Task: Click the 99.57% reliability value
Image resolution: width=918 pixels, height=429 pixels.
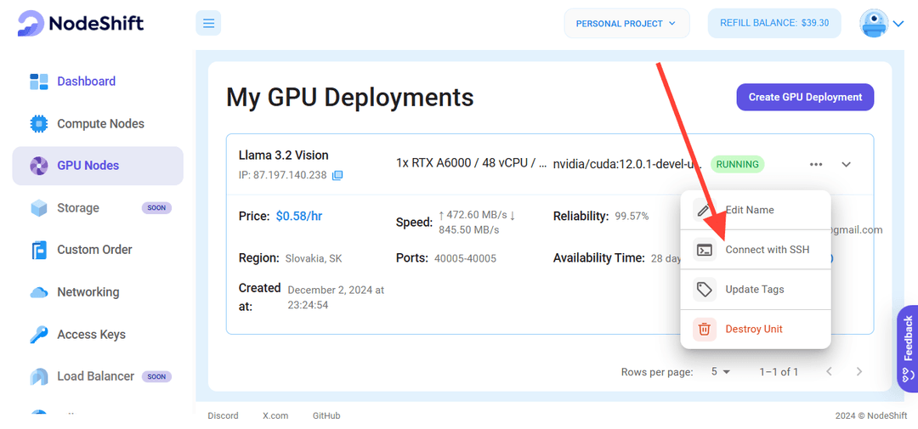Action: coord(632,216)
